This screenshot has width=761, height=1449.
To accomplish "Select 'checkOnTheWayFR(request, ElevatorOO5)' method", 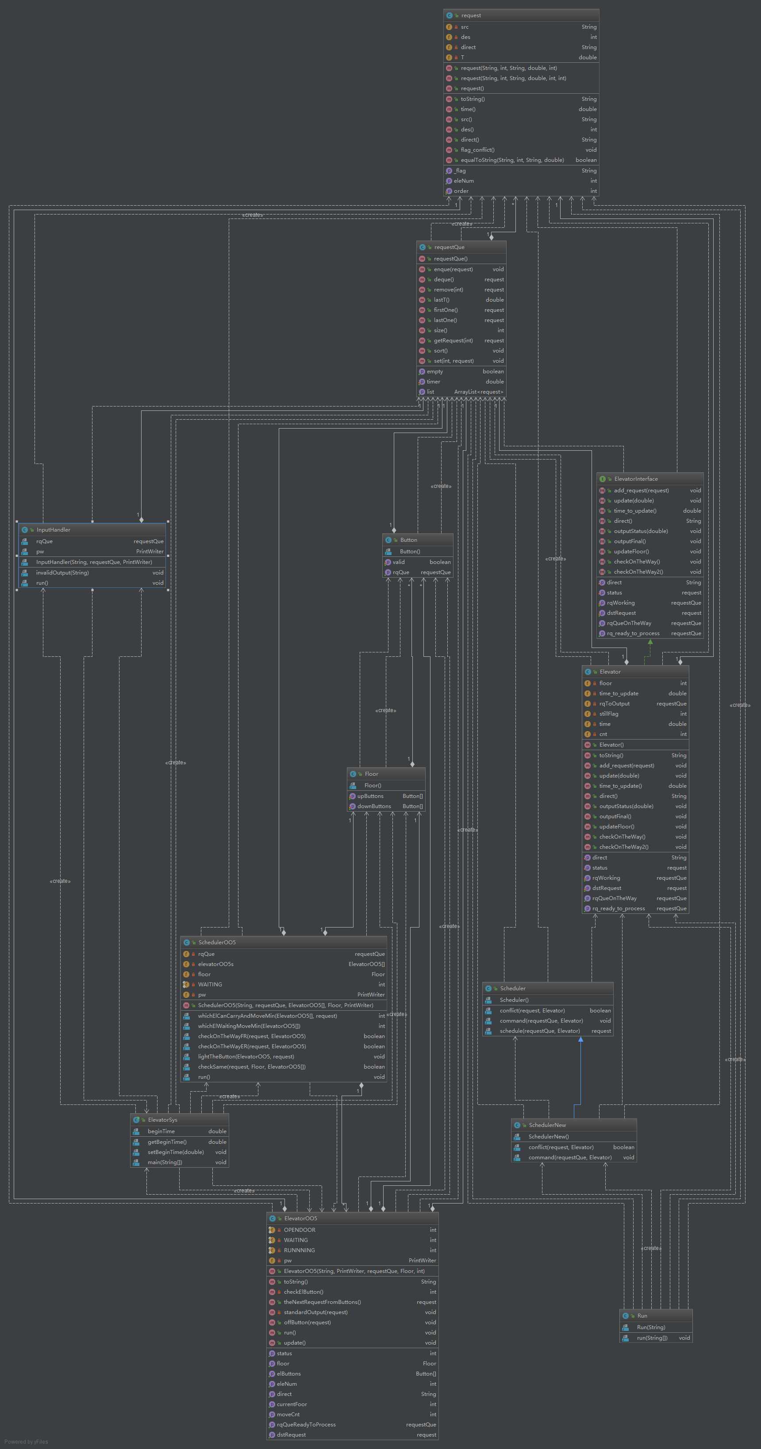I will [284, 1036].
